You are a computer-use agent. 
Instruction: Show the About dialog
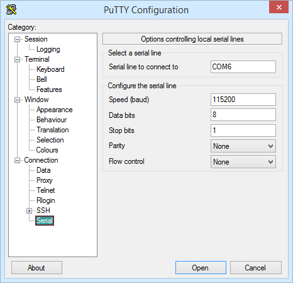coord(36,268)
